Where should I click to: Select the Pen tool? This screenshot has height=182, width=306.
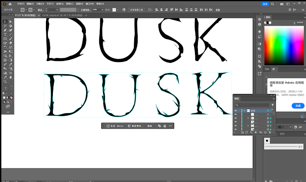coord(5,30)
